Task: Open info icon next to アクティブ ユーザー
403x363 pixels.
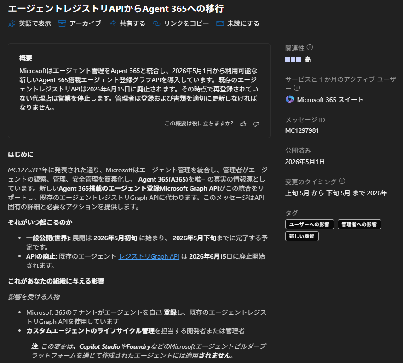Action: (297, 88)
